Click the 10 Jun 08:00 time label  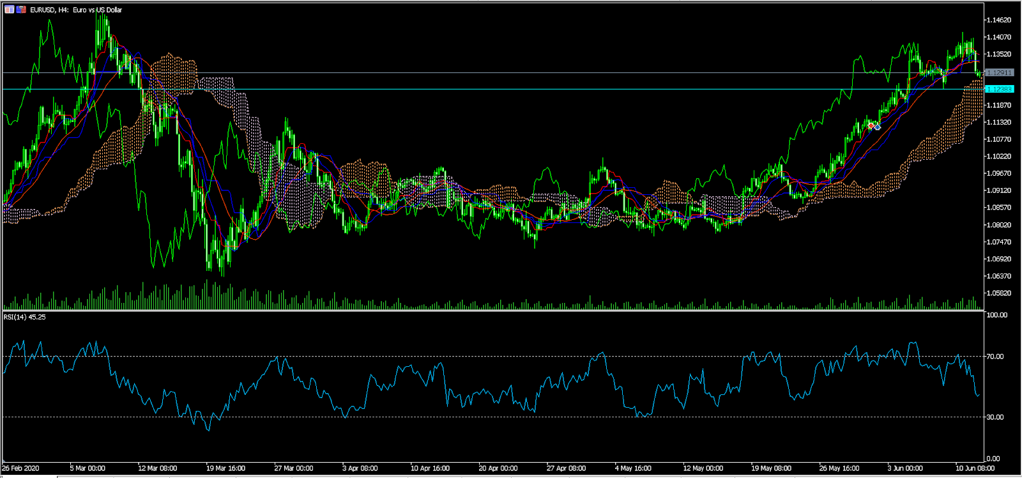(x=975, y=468)
